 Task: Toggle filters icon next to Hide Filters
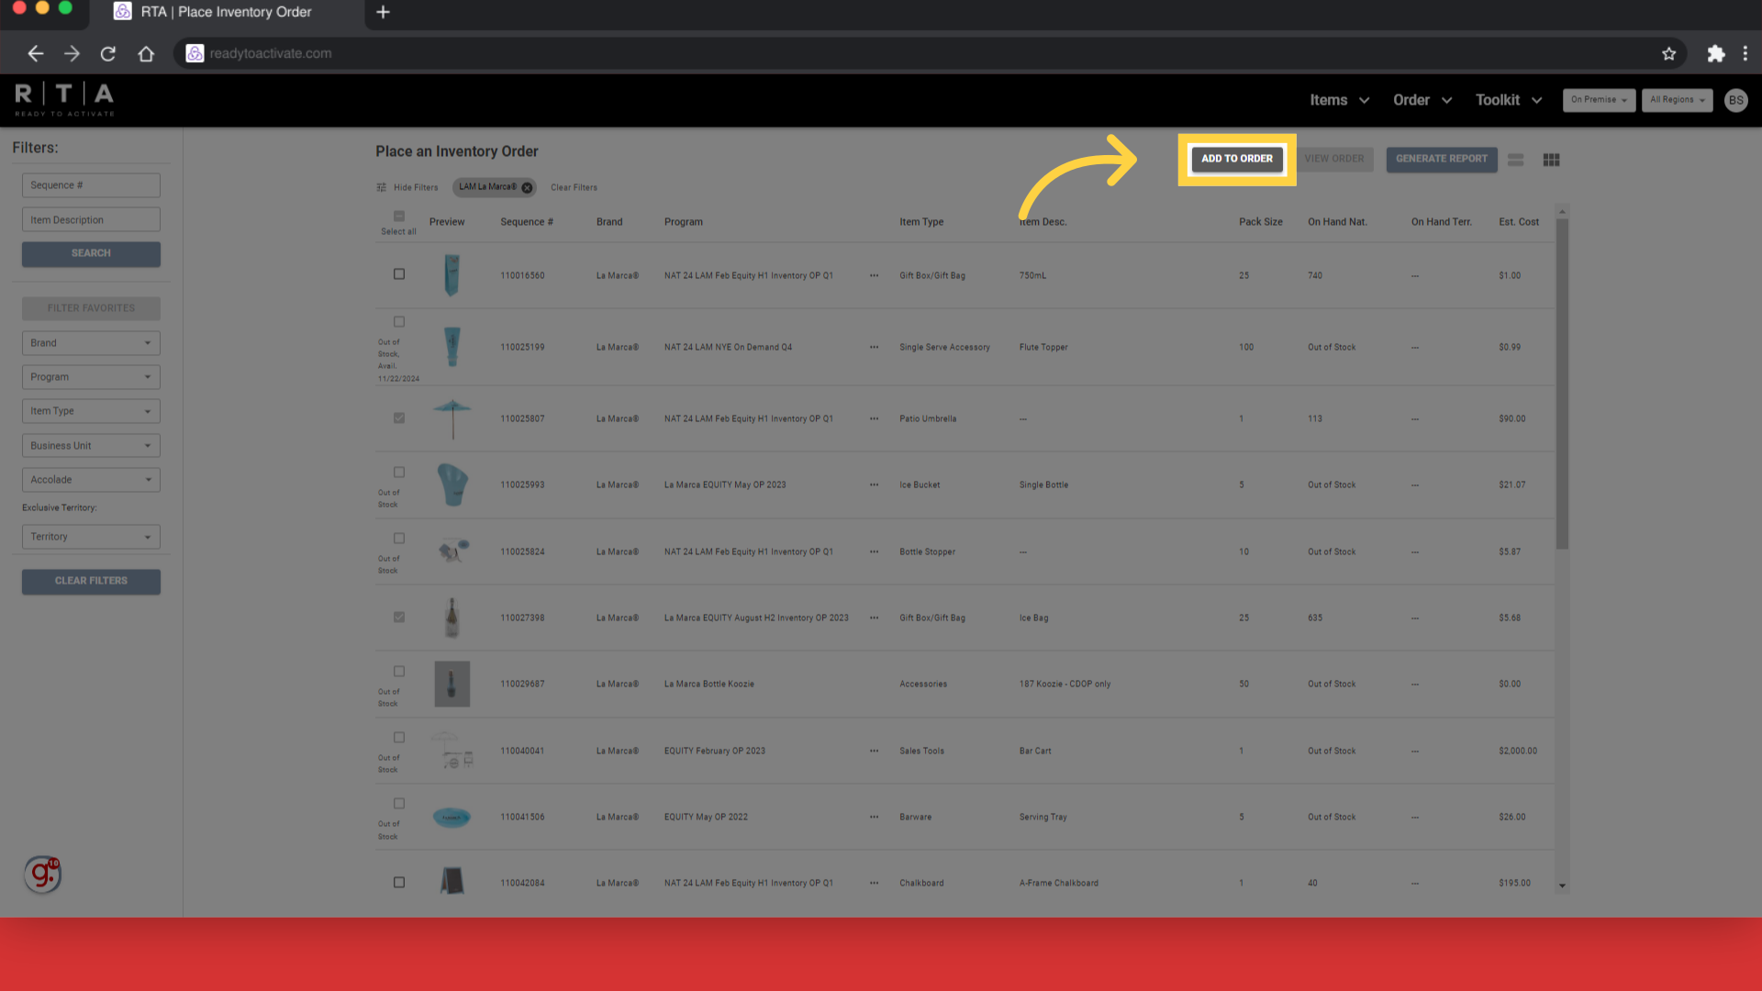(x=381, y=187)
